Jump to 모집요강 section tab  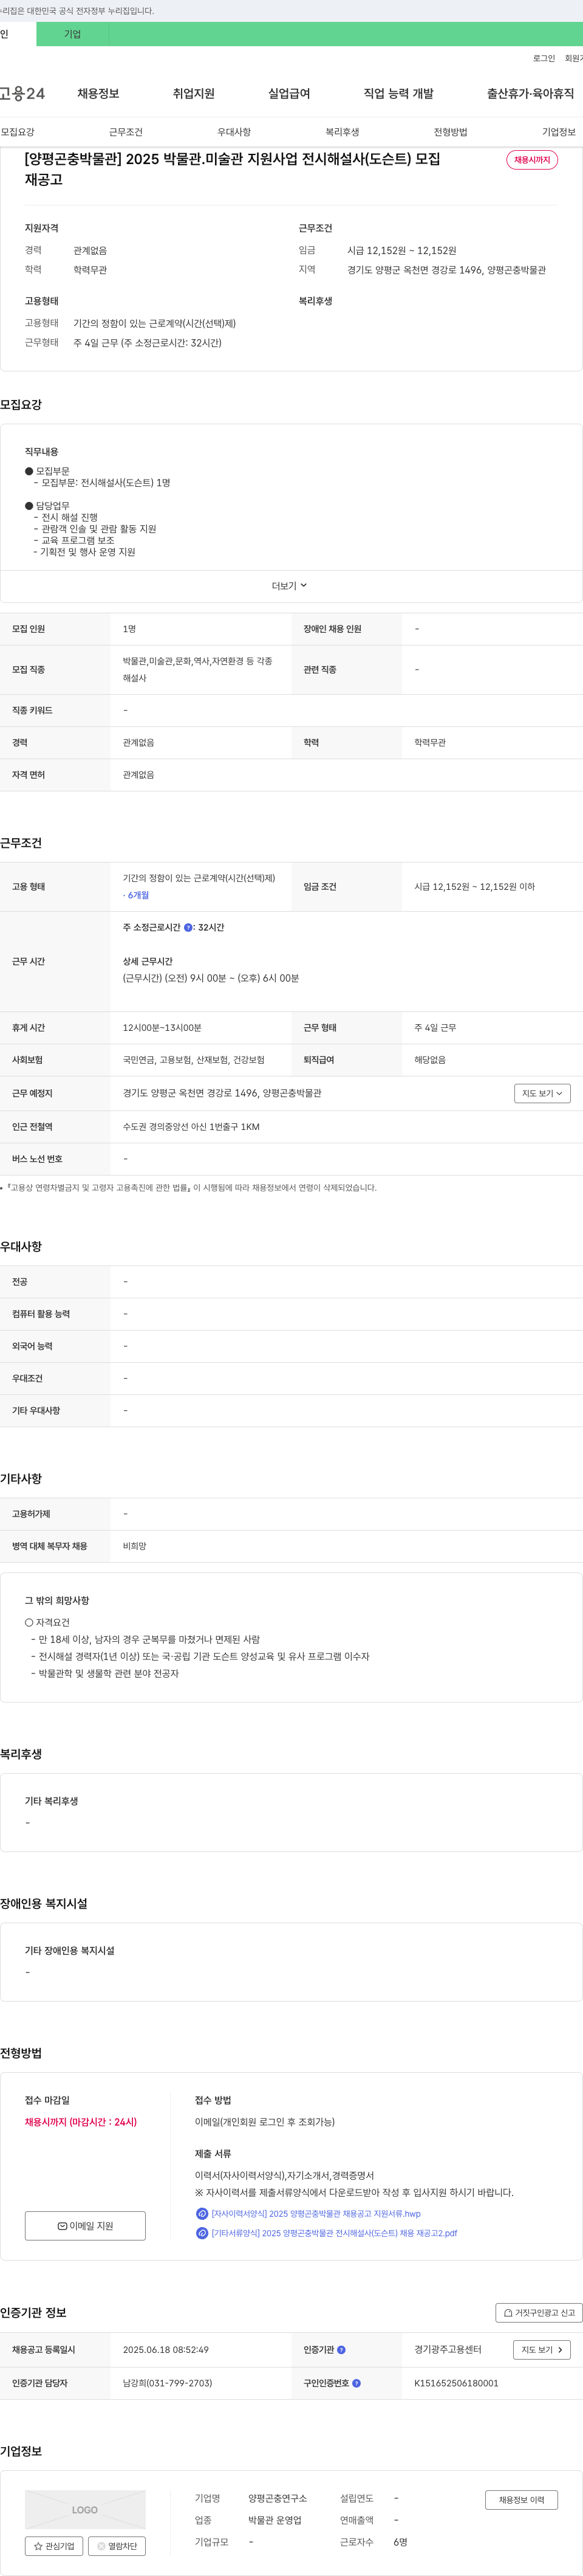click(18, 132)
